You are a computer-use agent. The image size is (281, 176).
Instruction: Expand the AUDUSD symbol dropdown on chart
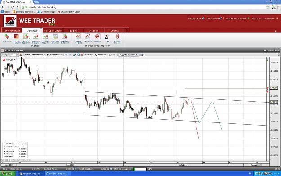[x=15, y=60]
